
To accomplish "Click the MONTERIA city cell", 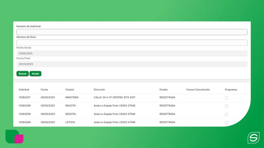I will coord(72,97).
